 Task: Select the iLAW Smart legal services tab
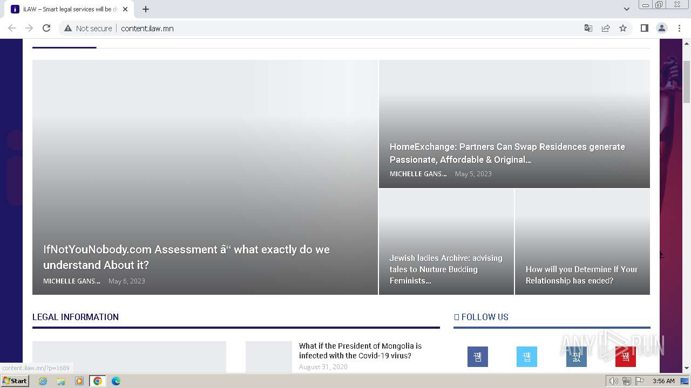point(69,9)
